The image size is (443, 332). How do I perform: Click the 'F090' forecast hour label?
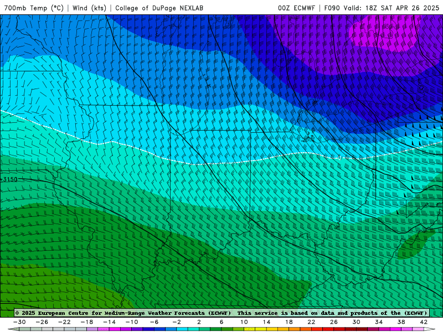(x=332, y=8)
